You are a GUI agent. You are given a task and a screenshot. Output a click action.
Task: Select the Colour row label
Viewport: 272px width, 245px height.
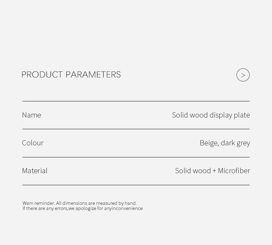[33, 143]
